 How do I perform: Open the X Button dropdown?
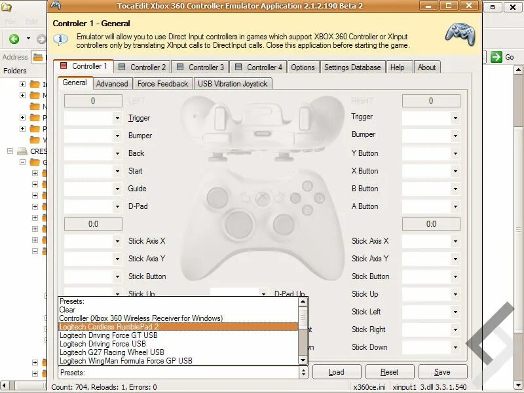[x=455, y=171]
